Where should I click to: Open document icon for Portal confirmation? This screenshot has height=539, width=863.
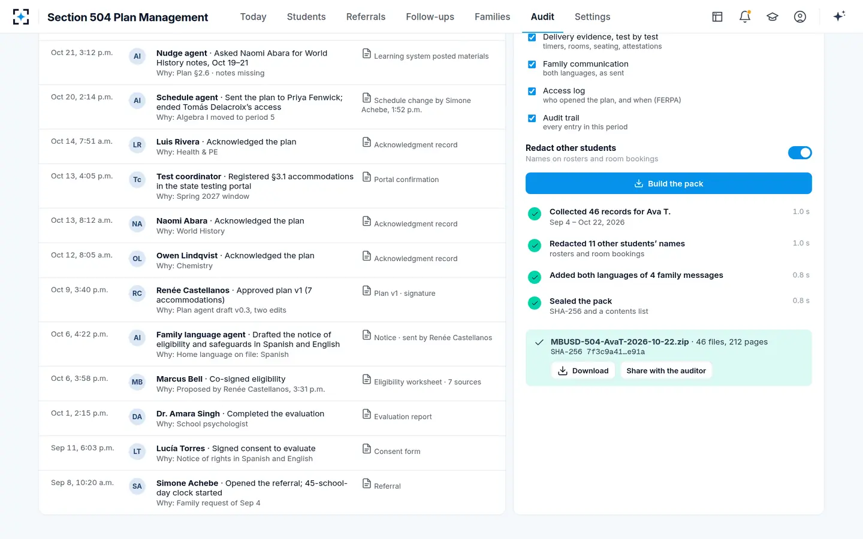click(367, 177)
